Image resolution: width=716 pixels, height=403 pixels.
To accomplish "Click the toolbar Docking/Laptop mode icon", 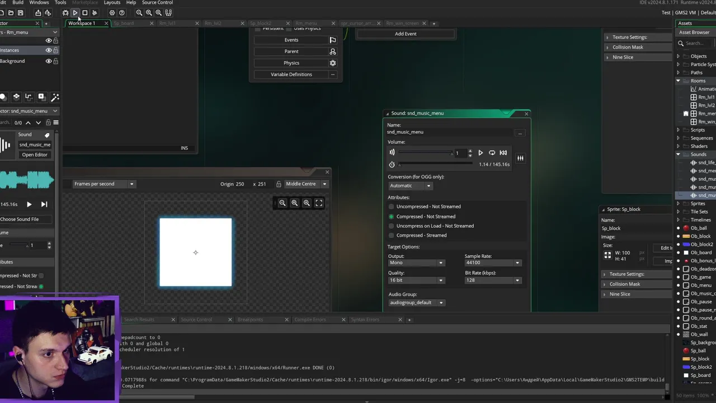I will click(x=168, y=12).
